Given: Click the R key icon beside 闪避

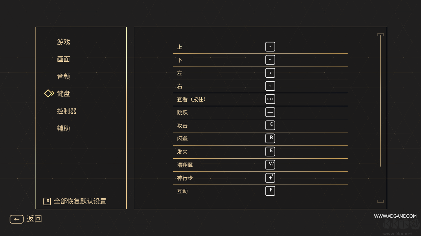Looking at the screenshot, I should 270,138.
